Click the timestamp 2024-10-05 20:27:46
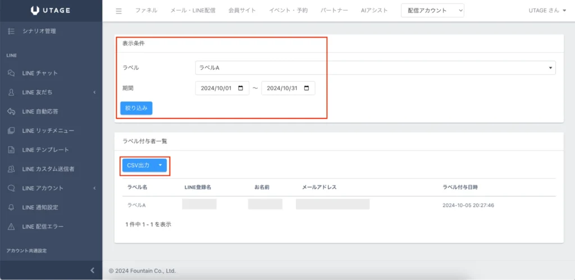This screenshot has width=575, height=280. (x=468, y=205)
